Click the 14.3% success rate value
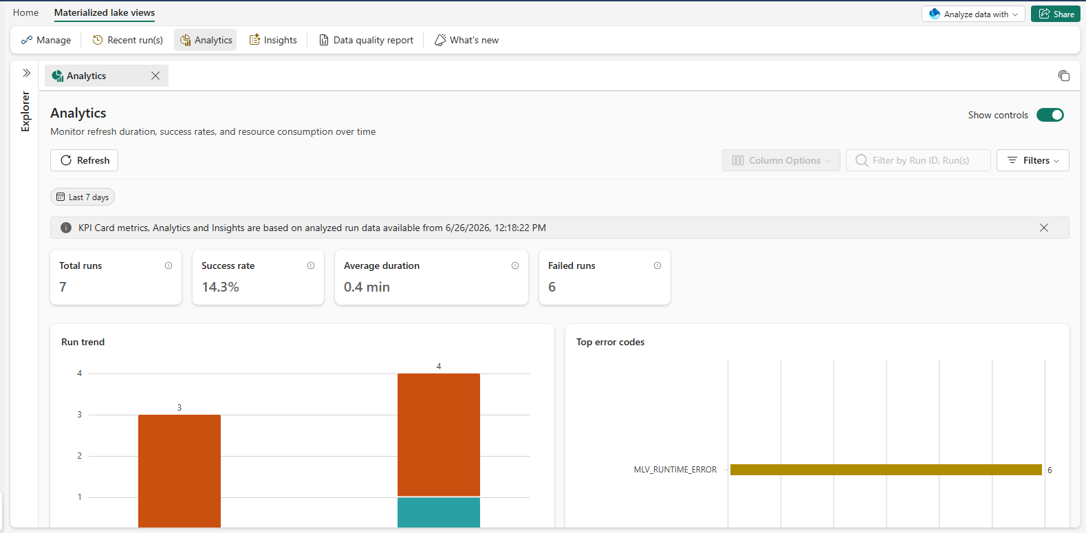 pyautogui.click(x=221, y=287)
